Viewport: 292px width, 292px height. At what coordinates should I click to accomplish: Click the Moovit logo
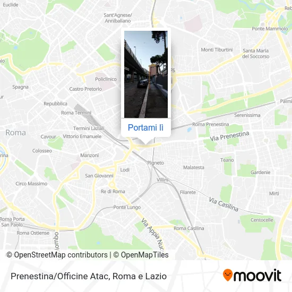(x=252, y=276)
